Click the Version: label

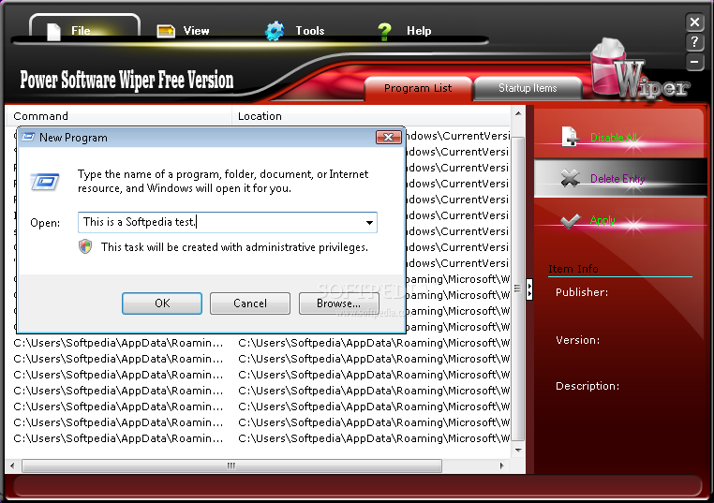point(578,340)
